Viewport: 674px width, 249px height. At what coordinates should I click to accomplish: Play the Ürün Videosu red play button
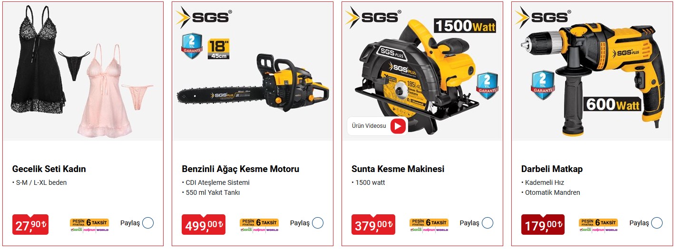[399, 126]
